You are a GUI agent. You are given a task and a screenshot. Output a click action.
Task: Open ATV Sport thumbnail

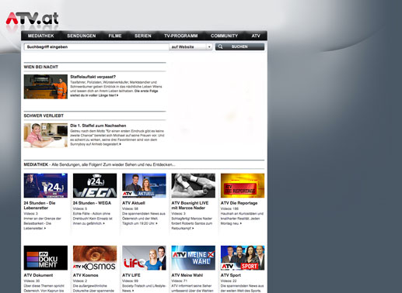(243, 258)
